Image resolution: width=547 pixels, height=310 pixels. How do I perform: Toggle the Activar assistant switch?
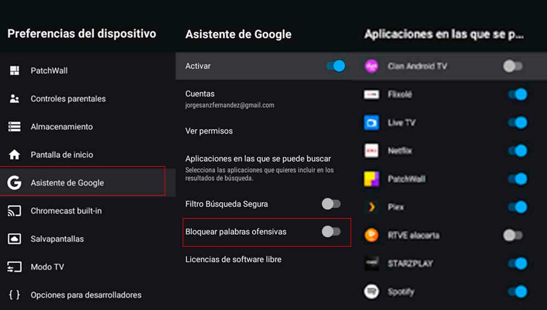point(336,66)
